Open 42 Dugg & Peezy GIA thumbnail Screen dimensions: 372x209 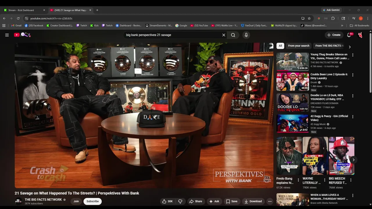293,123
